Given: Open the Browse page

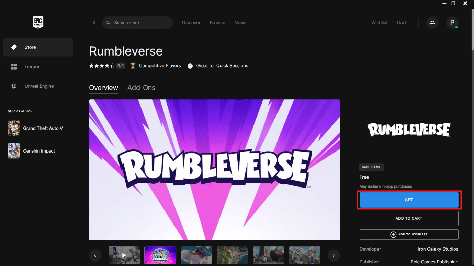Looking at the screenshot, I should (217, 23).
